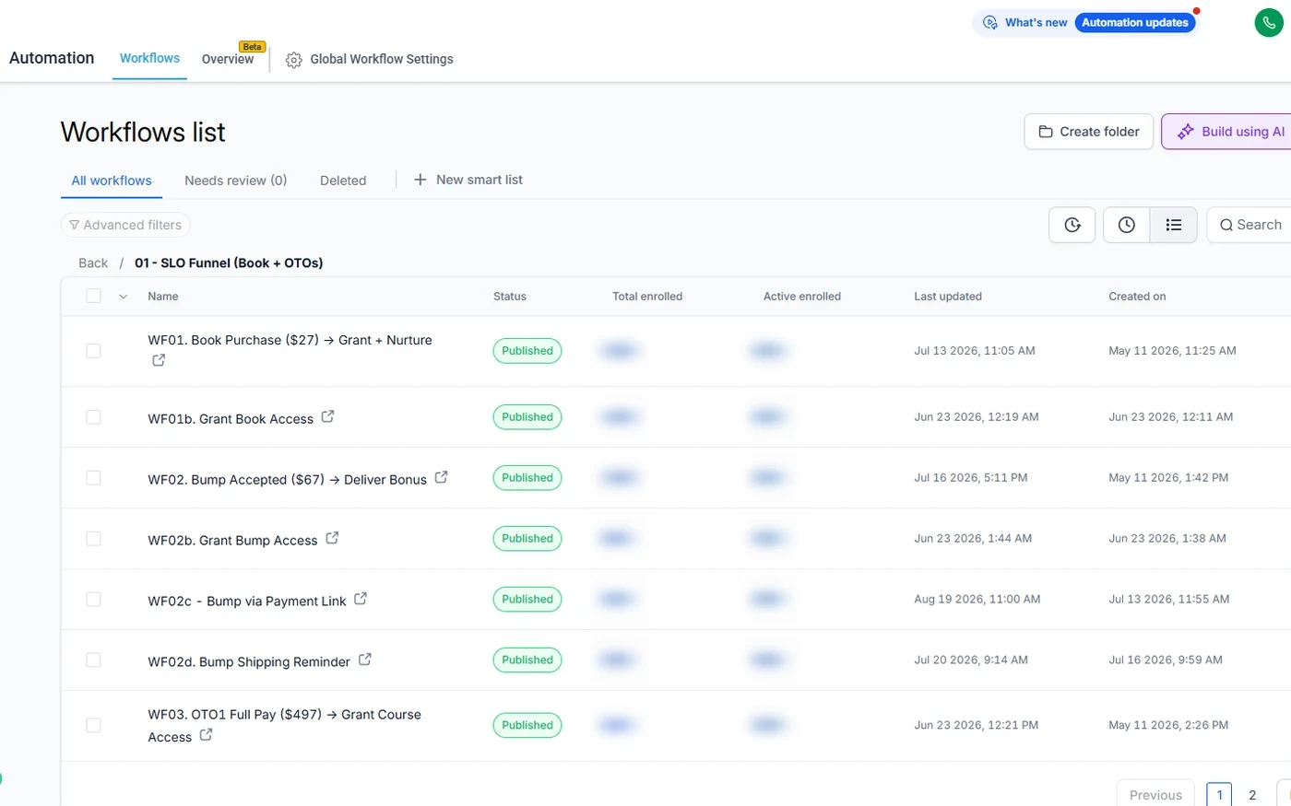Open the Deleted workflows tab

tap(343, 181)
